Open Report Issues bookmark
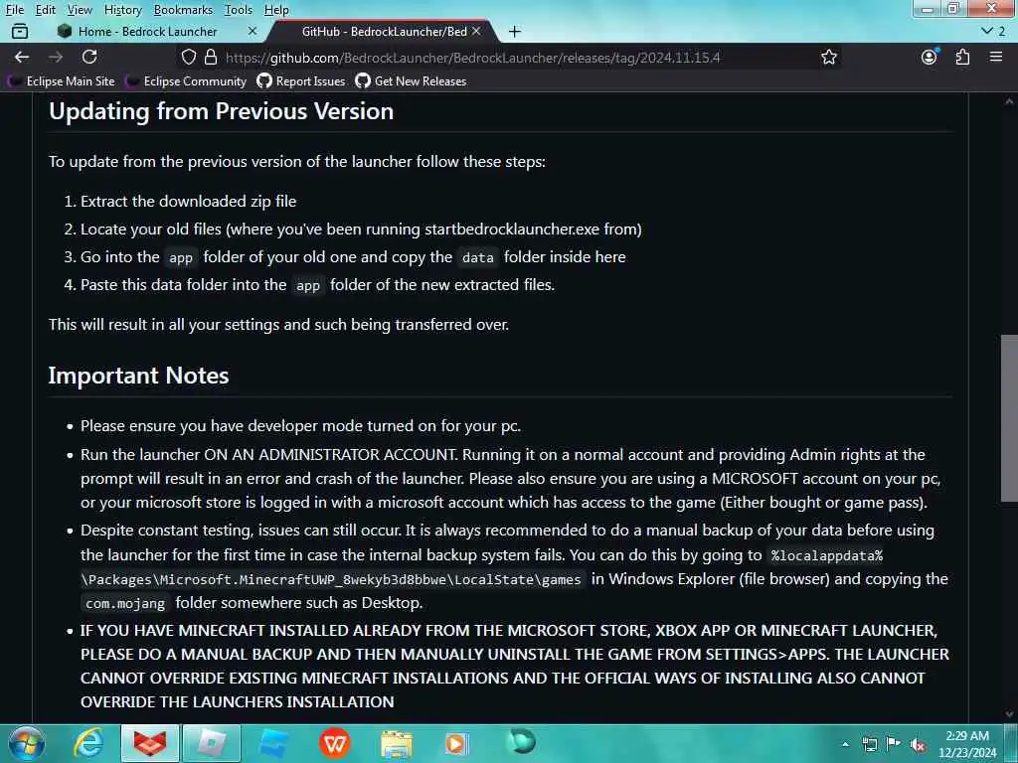This screenshot has width=1018, height=763. click(301, 81)
